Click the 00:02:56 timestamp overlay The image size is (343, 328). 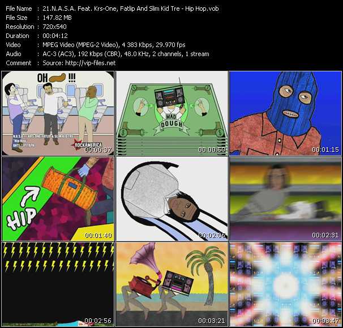98,321
